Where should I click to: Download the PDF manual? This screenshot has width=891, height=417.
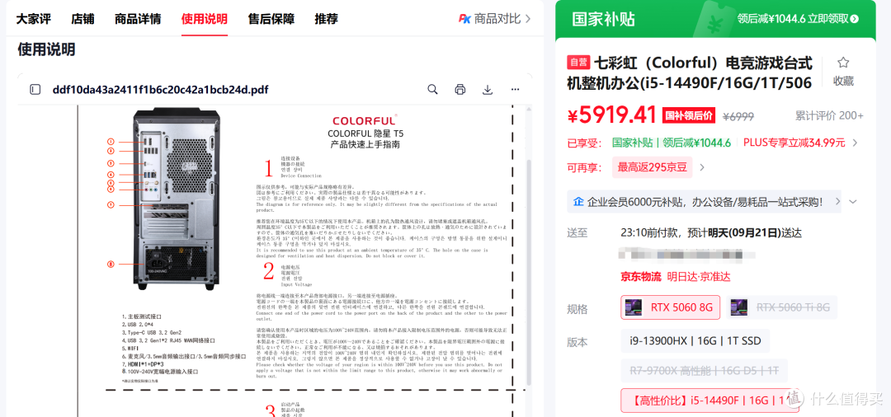tap(487, 89)
